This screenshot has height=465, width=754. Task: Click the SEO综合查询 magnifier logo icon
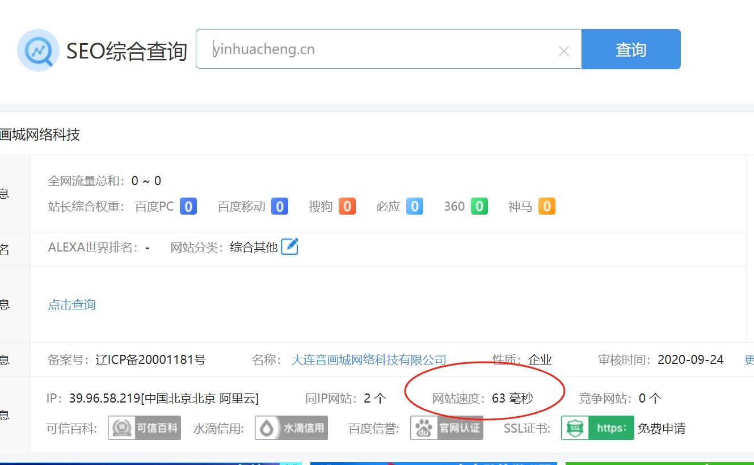tap(38, 50)
